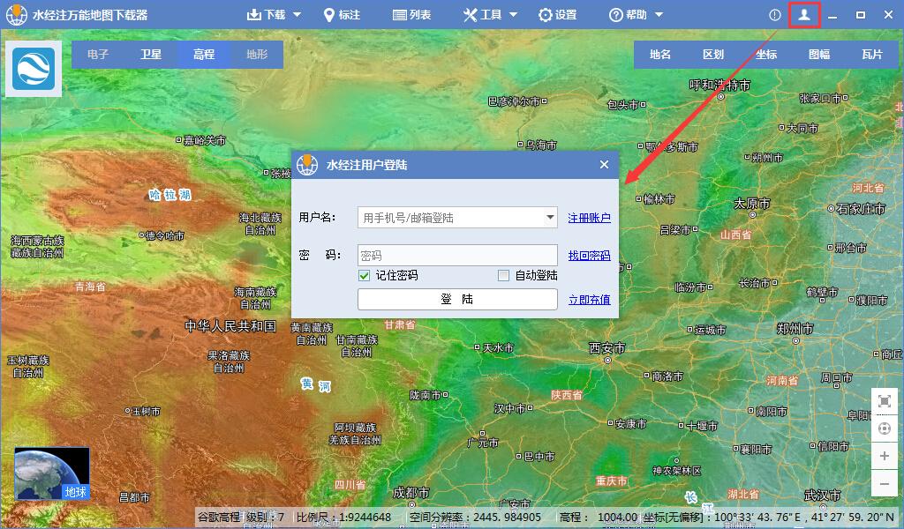The image size is (904, 529).
Task: Click the full-extent frame icon
Action: [885, 401]
